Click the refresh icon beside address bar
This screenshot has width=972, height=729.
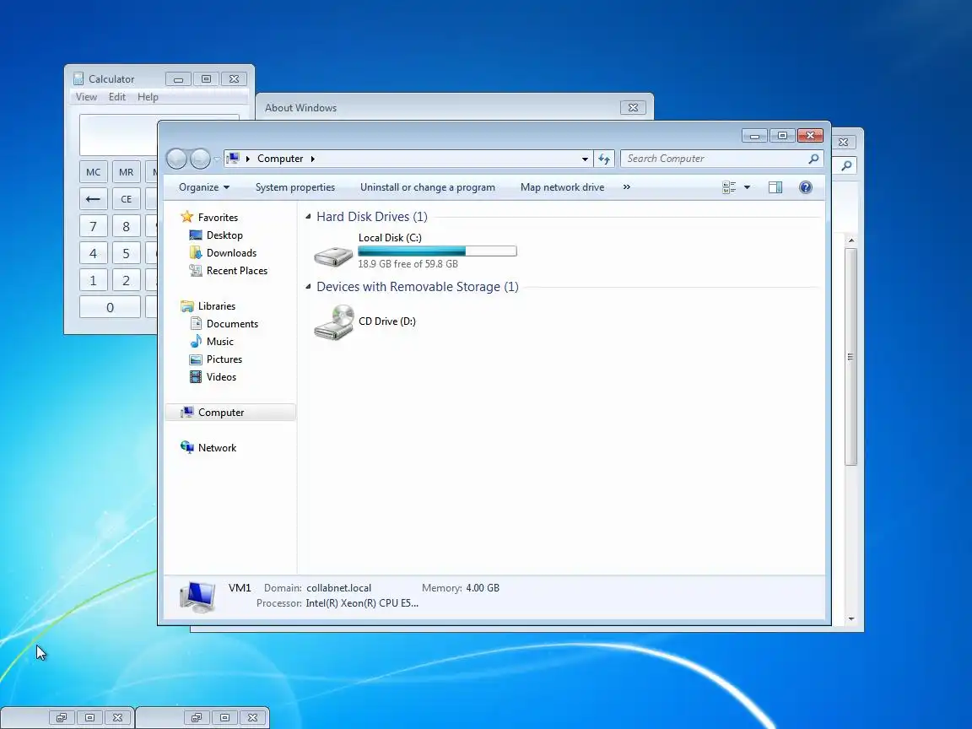604,159
